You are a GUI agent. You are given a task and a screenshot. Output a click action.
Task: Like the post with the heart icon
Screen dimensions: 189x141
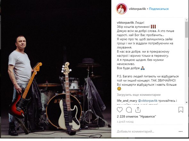pyautogui.click(x=120, y=110)
